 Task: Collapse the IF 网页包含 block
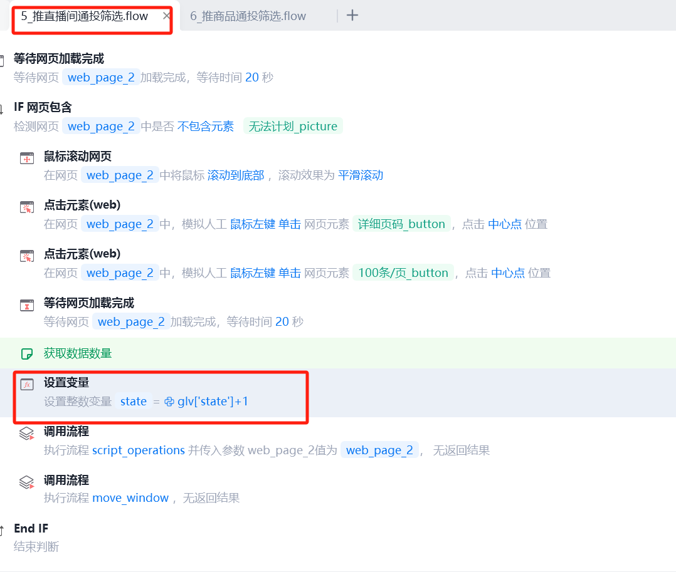[x=2, y=109]
